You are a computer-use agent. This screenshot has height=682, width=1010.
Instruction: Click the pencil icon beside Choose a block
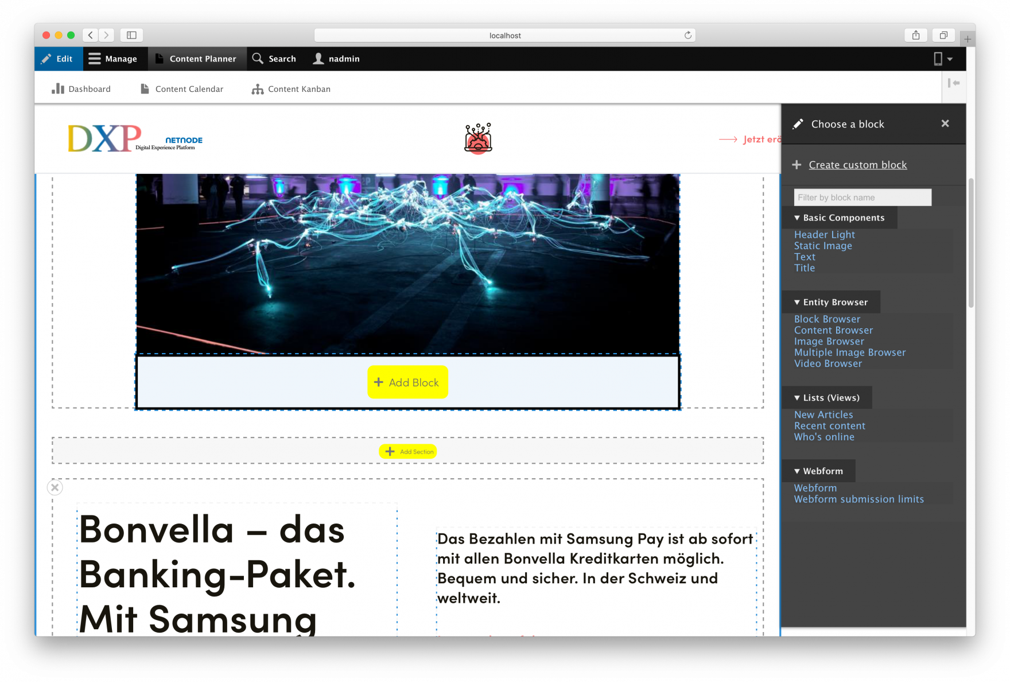point(798,124)
